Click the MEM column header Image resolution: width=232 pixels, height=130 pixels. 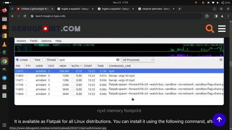(x=63, y=66)
